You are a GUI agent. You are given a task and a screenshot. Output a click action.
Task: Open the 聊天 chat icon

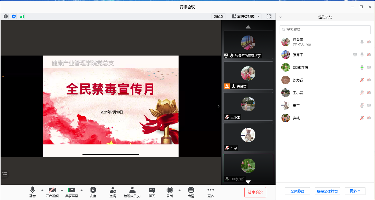click(x=152, y=192)
